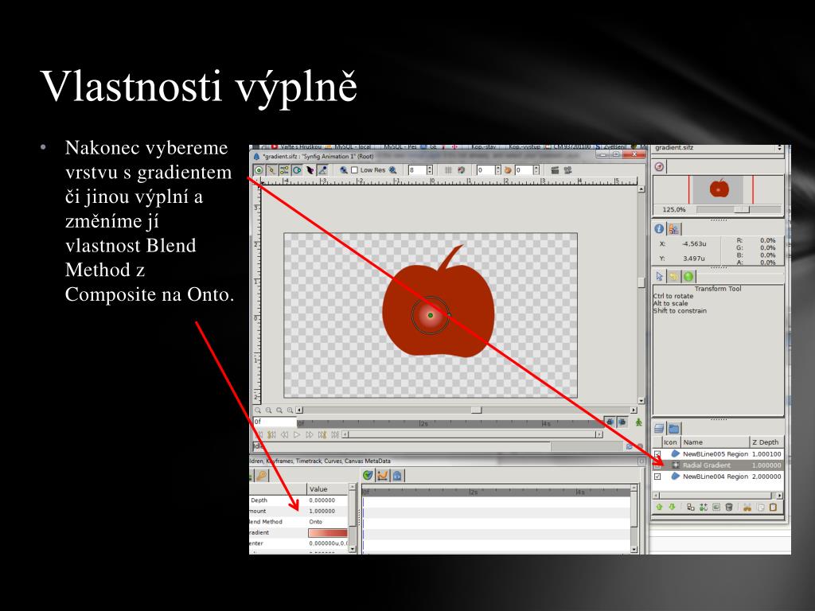815x611 pixels.
Task: Click the Navigator tab icon
Action: [x=659, y=167]
